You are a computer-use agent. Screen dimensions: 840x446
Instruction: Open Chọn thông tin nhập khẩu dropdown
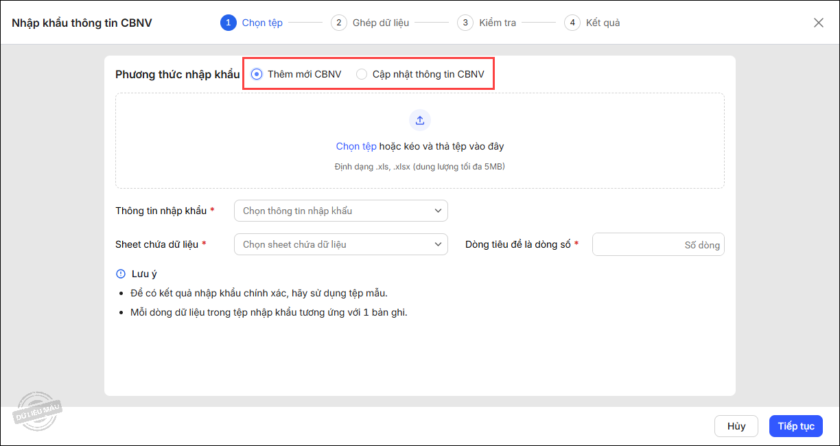[340, 211]
